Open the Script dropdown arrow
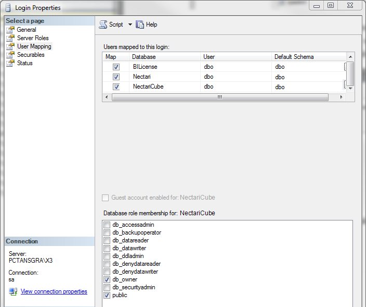Viewport: 366px width, 307px height. (130, 24)
